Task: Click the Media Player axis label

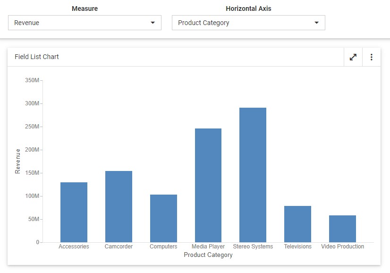Action: coord(208,247)
